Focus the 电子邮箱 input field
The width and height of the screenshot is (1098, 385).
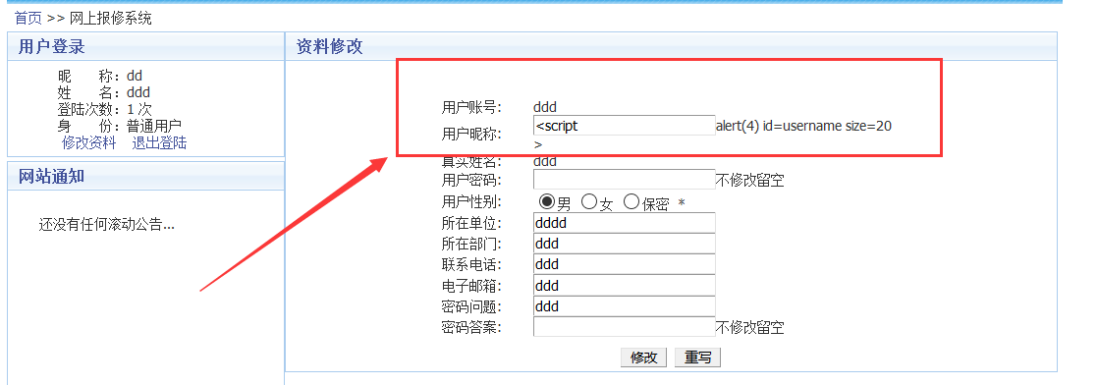[x=624, y=286]
